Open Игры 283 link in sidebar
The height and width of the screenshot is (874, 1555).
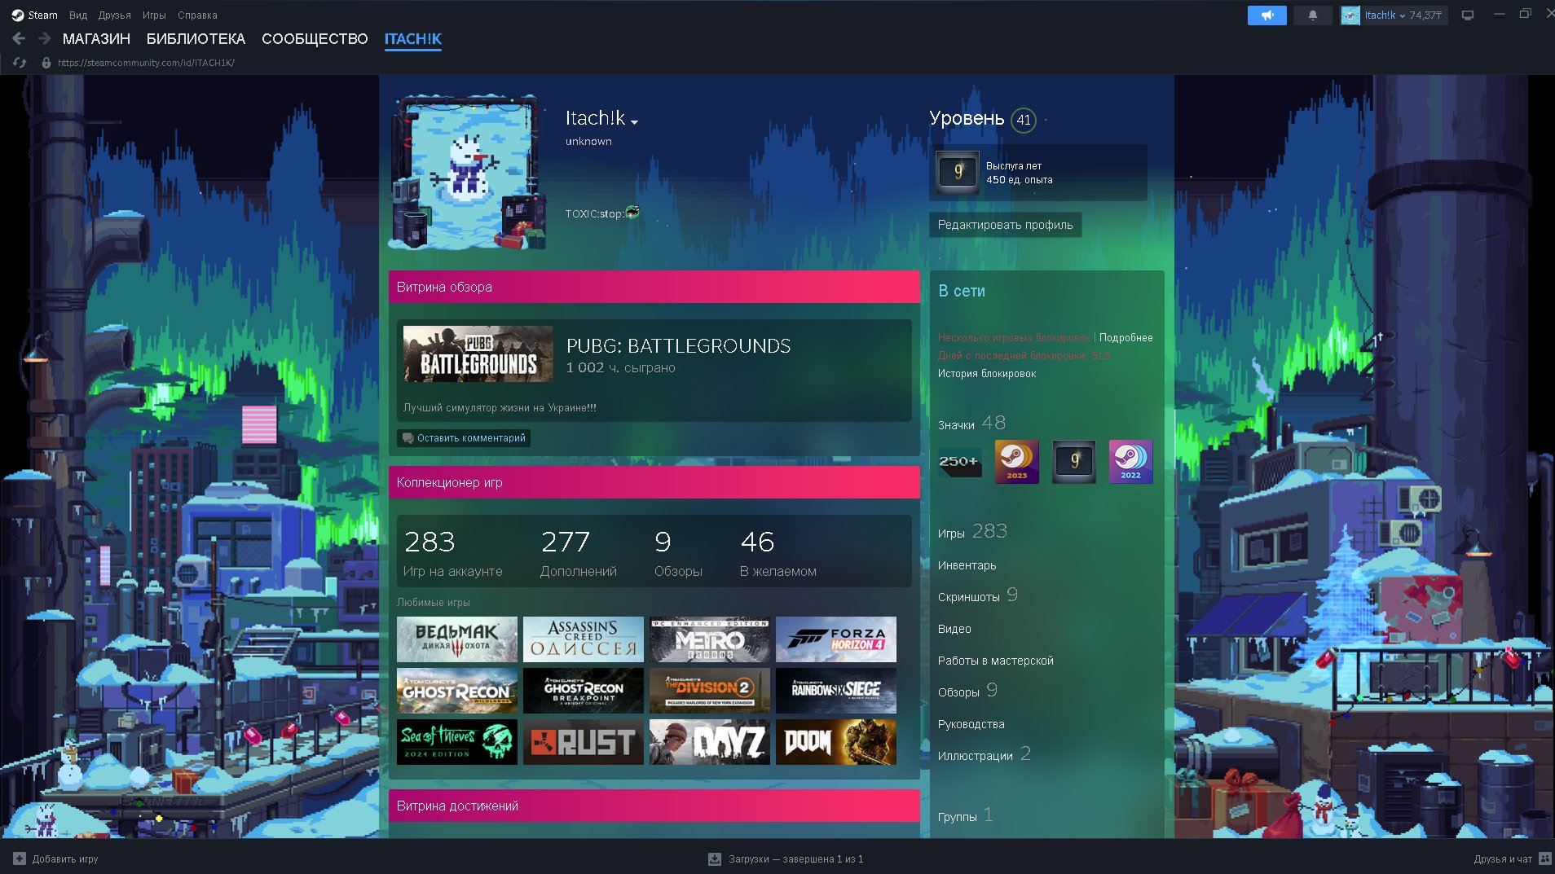tap(972, 532)
